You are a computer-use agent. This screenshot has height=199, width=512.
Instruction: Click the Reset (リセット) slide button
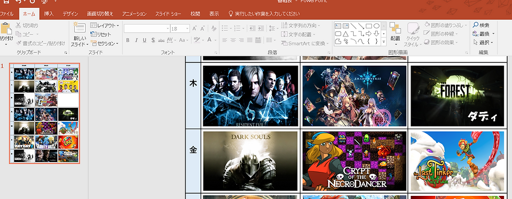coord(101,34)
